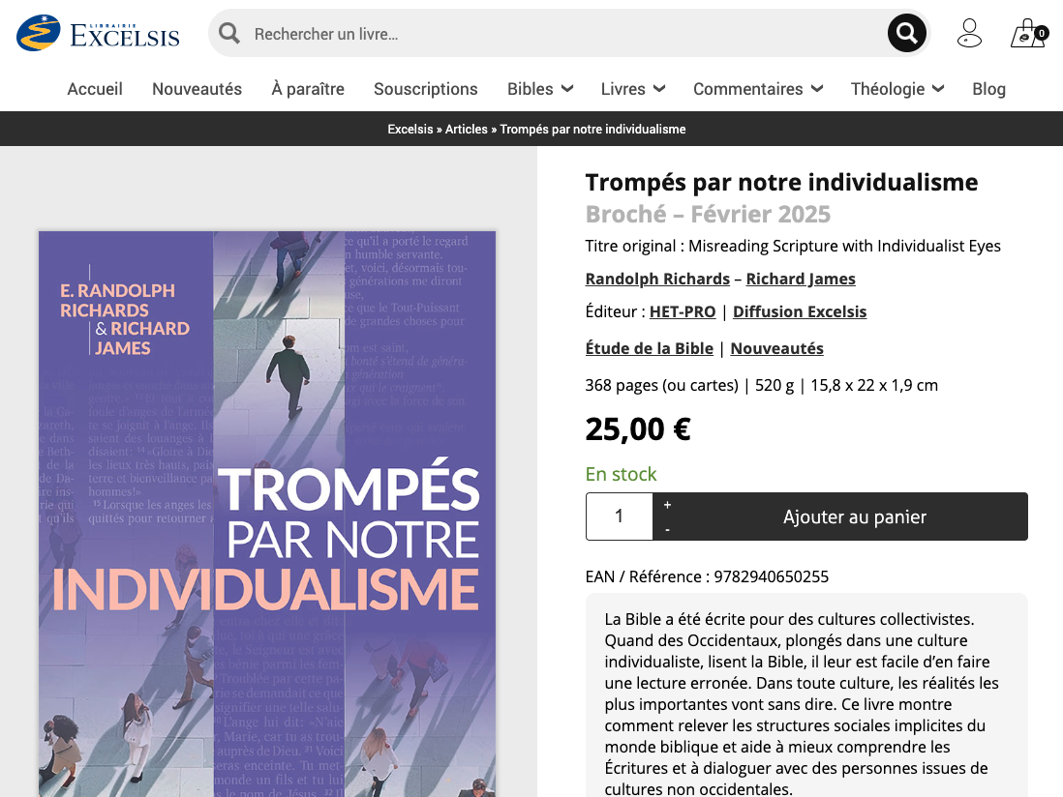Viewport: 1063px width, 797px height.
Task: Go to the Souscriptions menu item
Action: pyautogui.click(x=426, y=89)
